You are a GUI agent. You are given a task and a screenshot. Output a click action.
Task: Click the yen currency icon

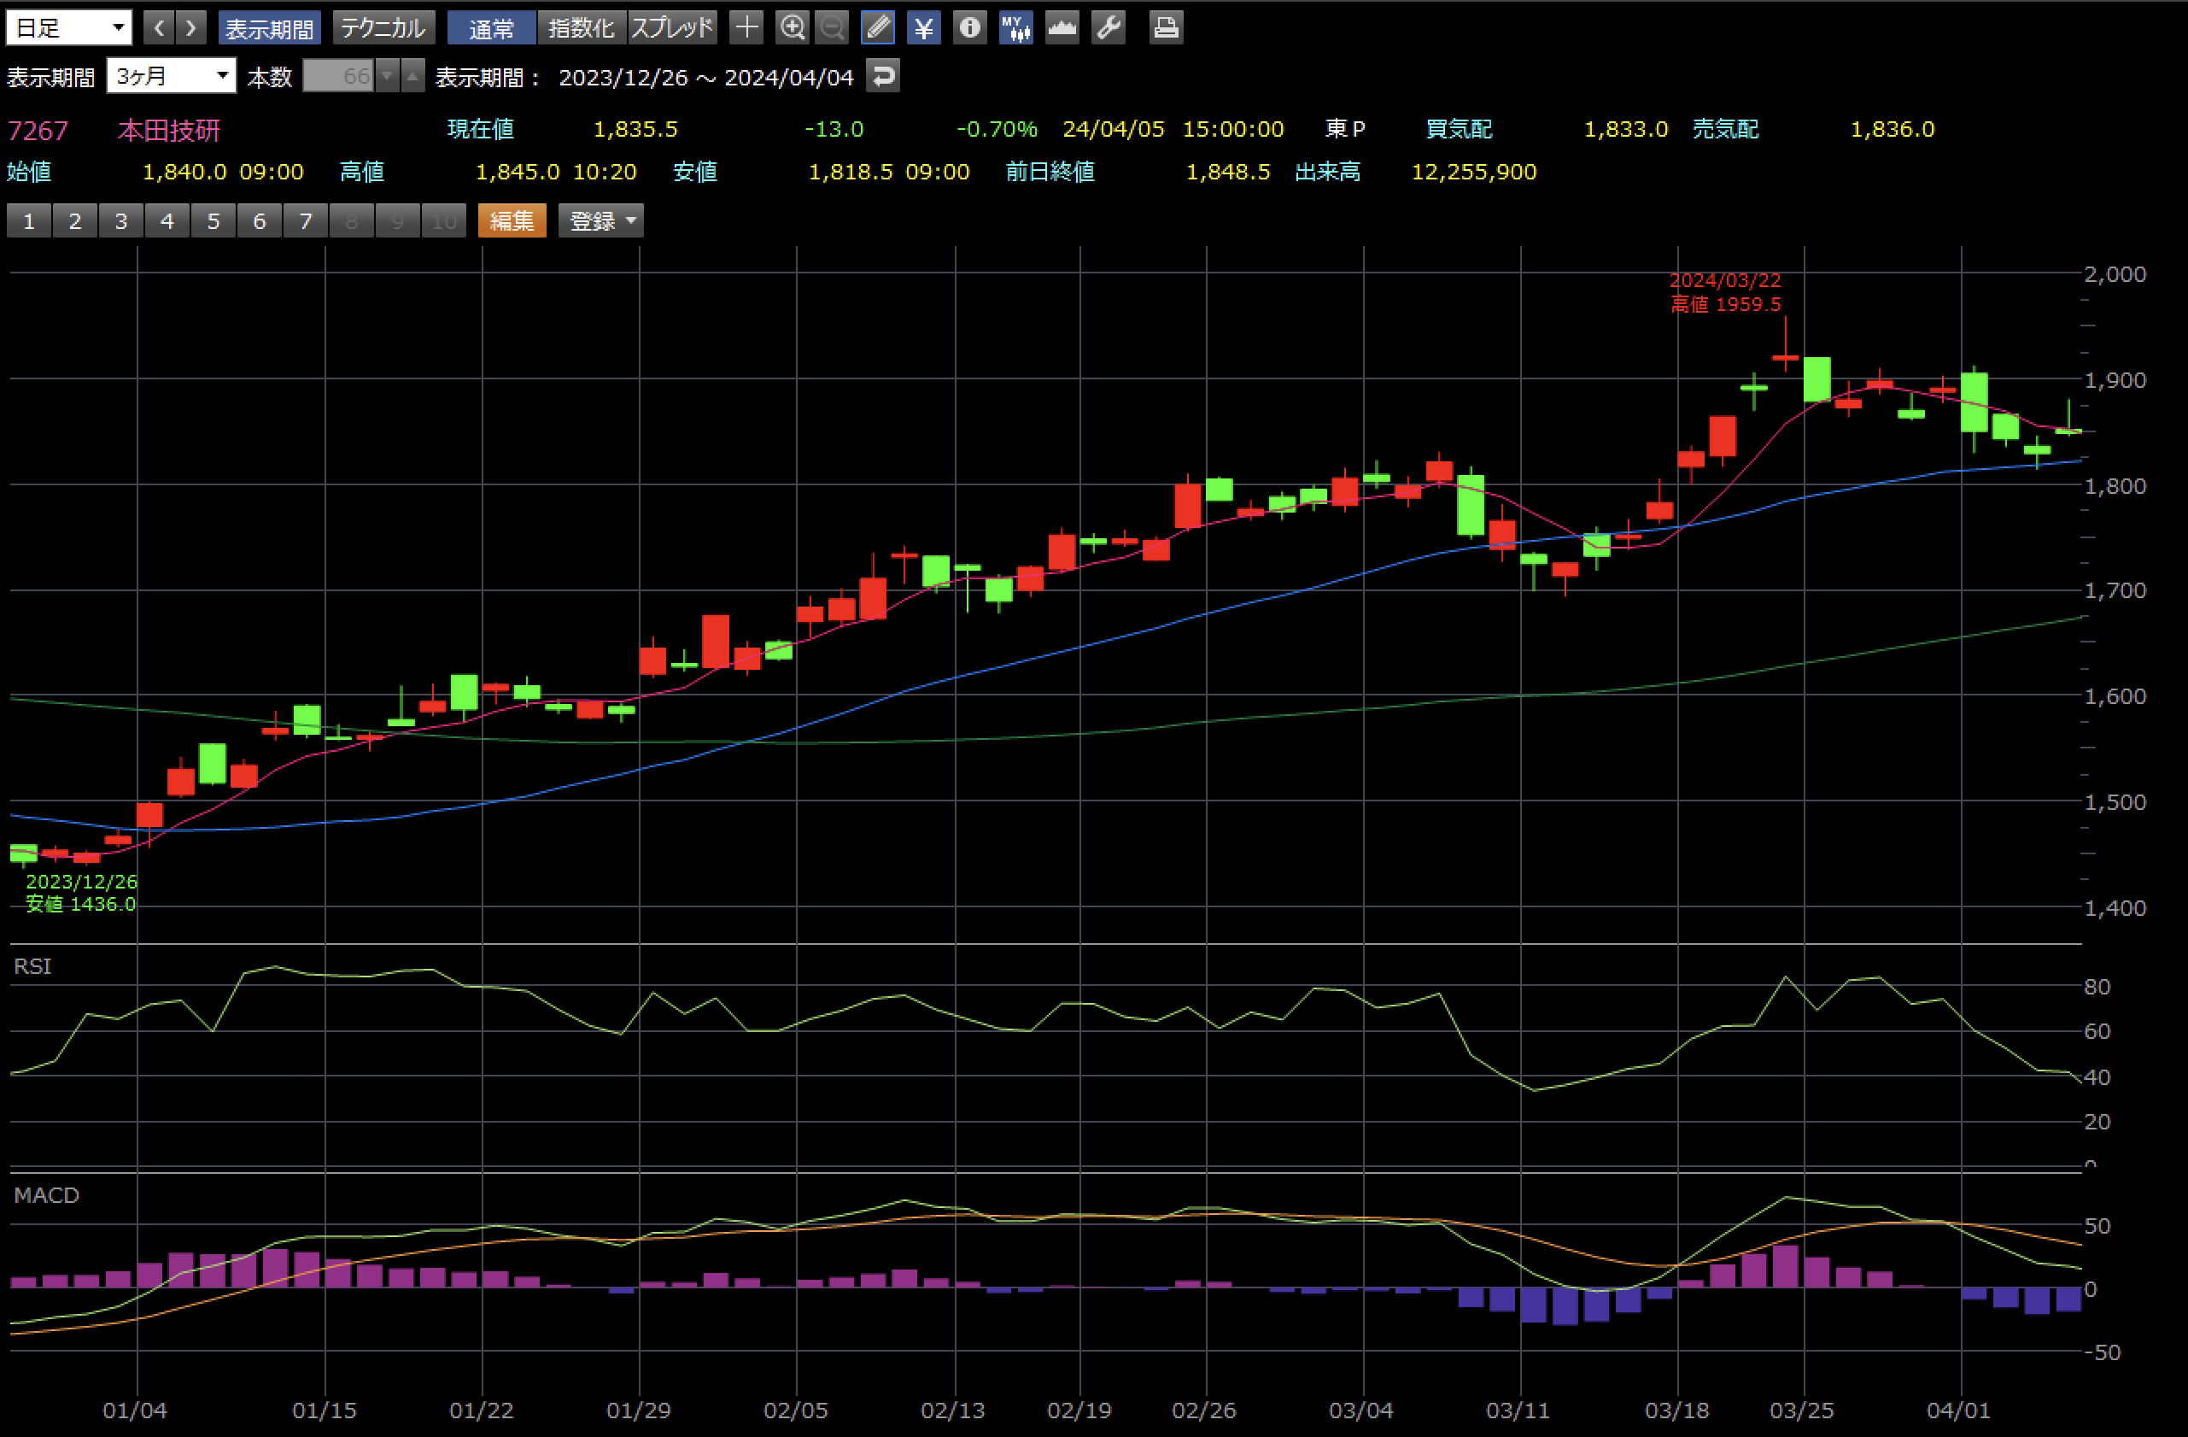click(x=923, y=27)
